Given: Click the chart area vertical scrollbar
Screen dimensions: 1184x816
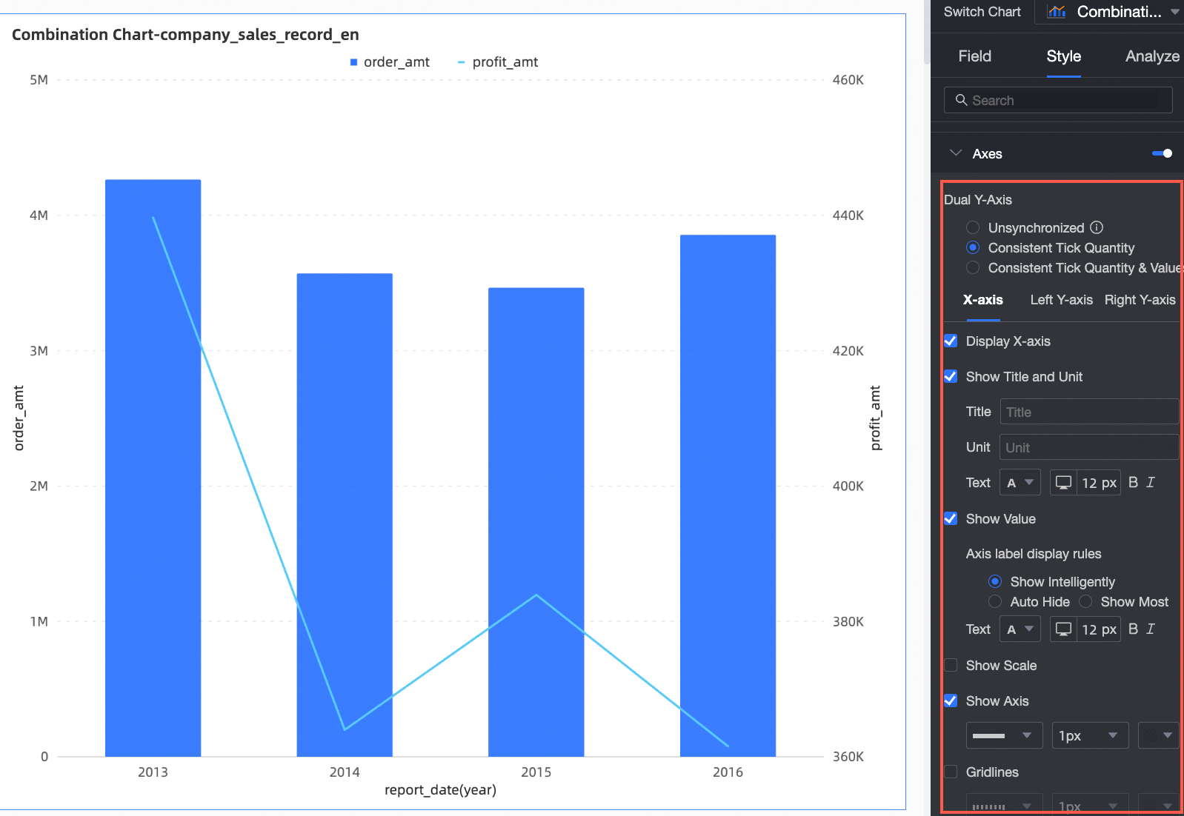Looking at the screenshot, I should (x=927, y=32).
